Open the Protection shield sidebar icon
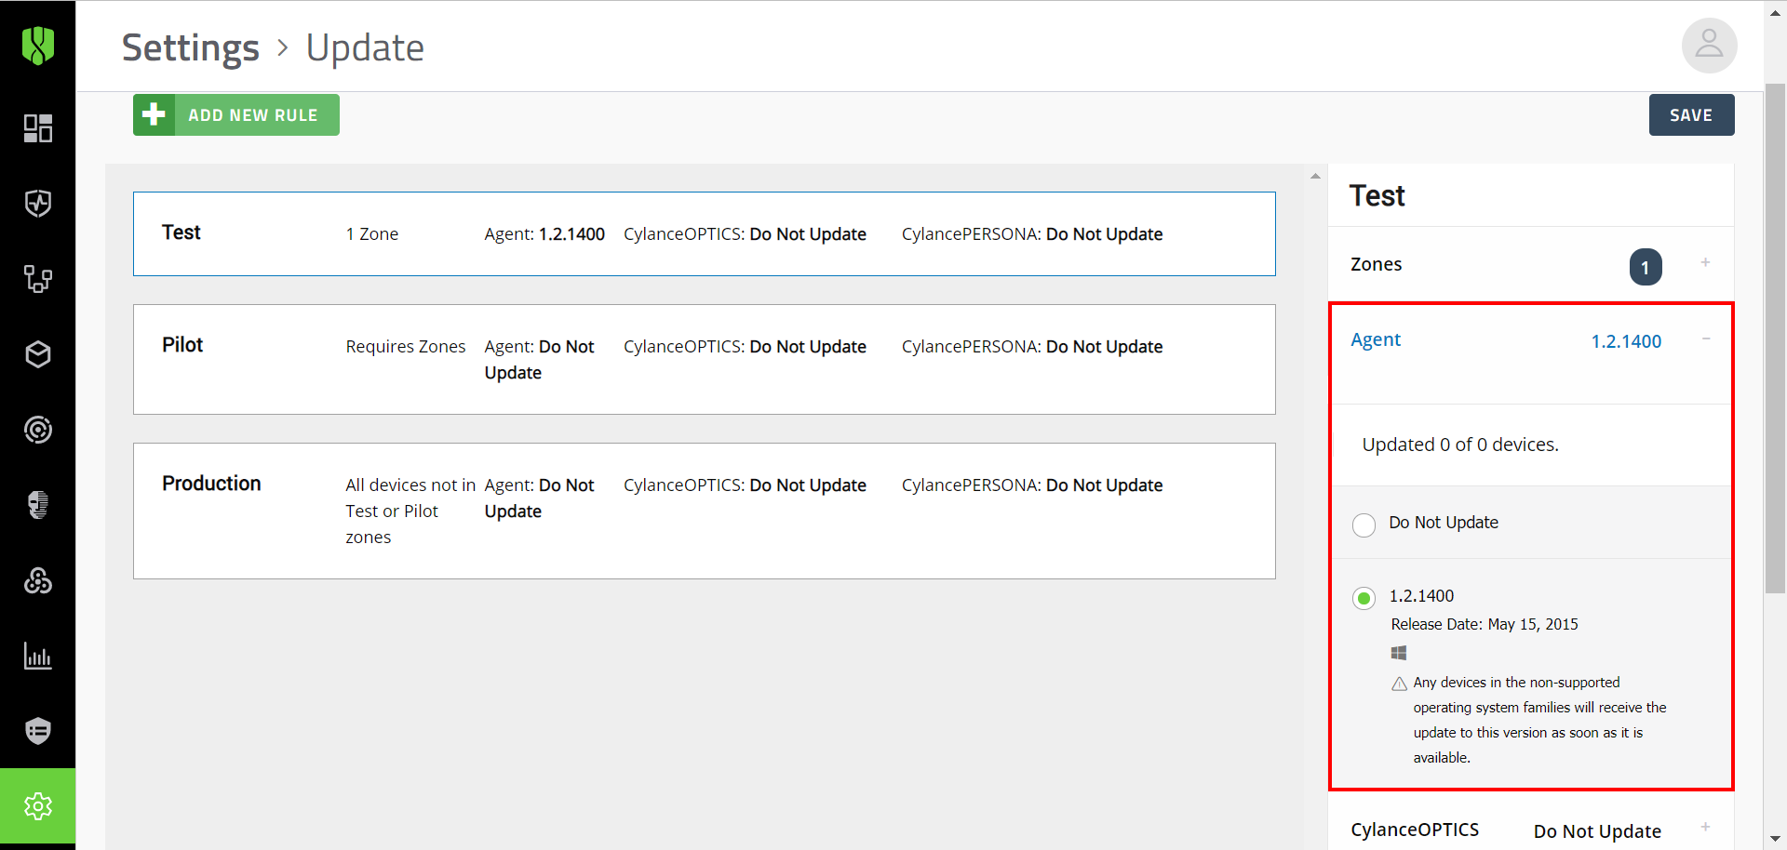 pos(38,204)
